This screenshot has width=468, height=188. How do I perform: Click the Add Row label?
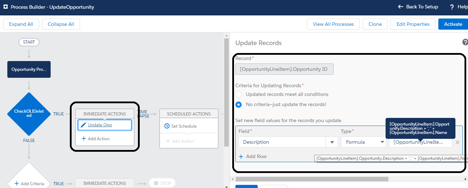point(256,156)
